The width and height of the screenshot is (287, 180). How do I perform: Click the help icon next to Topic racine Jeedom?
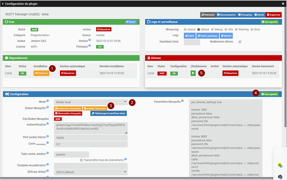[x=47, y=153]
